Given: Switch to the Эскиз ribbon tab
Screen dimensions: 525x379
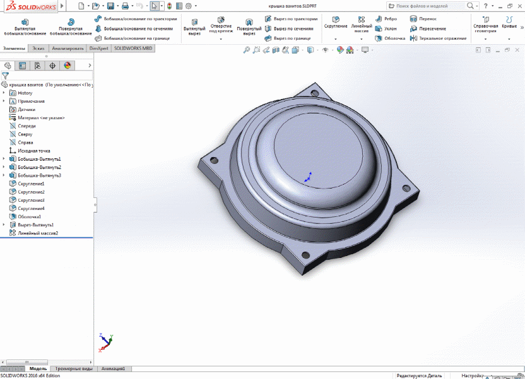Looking at the screenshot, I should pyautogui.click(x=38, y=48).
